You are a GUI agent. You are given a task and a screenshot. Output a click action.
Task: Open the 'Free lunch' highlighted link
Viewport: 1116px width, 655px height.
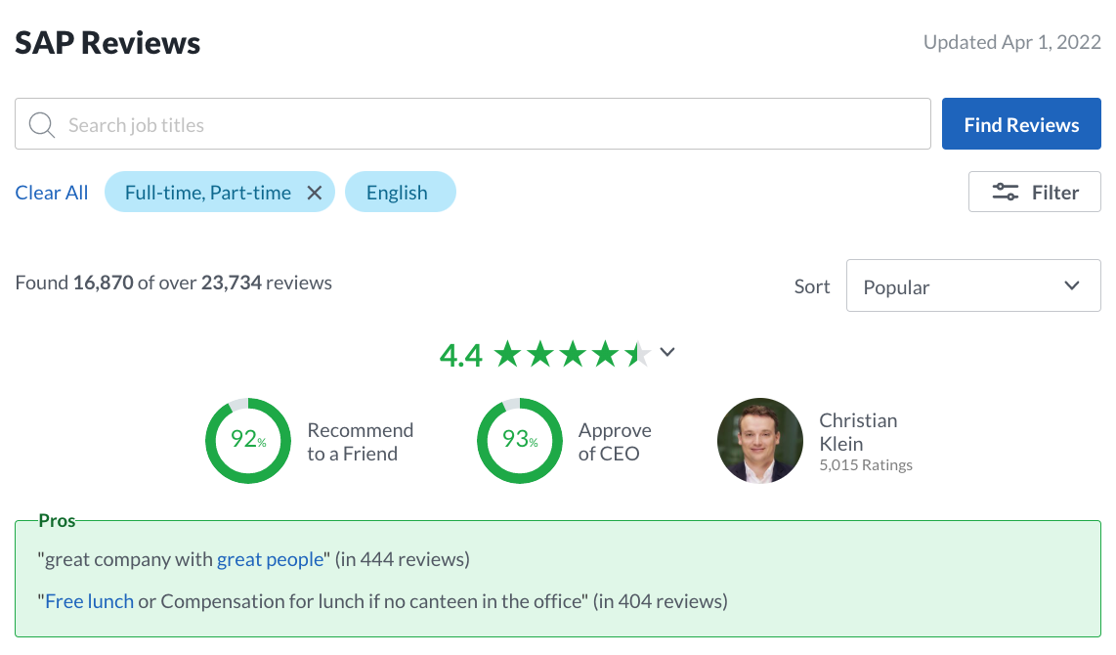pyautogui.click(x=89, y=601)
